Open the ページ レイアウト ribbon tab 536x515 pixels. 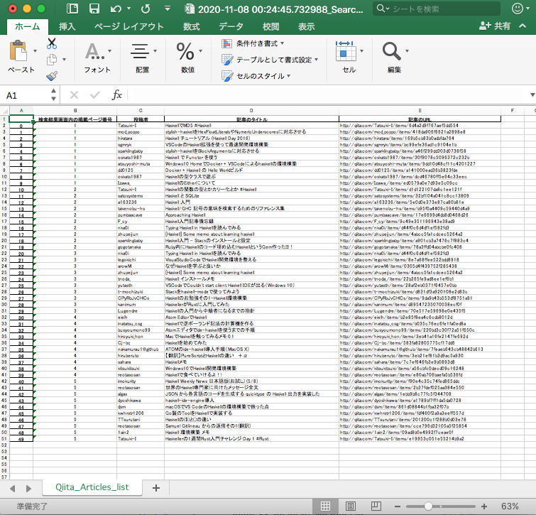(129, 26)
